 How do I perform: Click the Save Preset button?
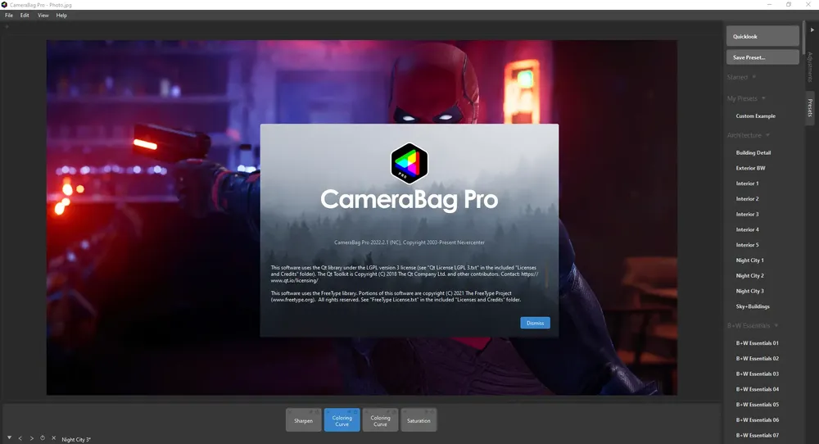tap(762, 57)
